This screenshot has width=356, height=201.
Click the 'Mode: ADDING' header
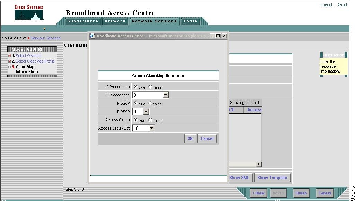pos(32,49)
